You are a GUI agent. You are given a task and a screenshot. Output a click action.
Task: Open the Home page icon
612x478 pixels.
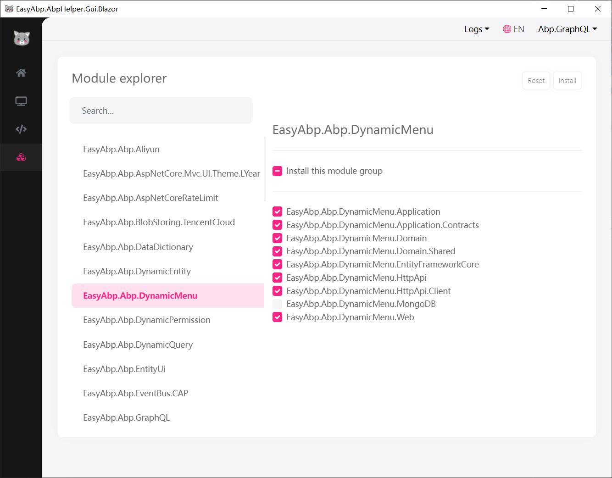pyautogui.click(x=21, y=72)
